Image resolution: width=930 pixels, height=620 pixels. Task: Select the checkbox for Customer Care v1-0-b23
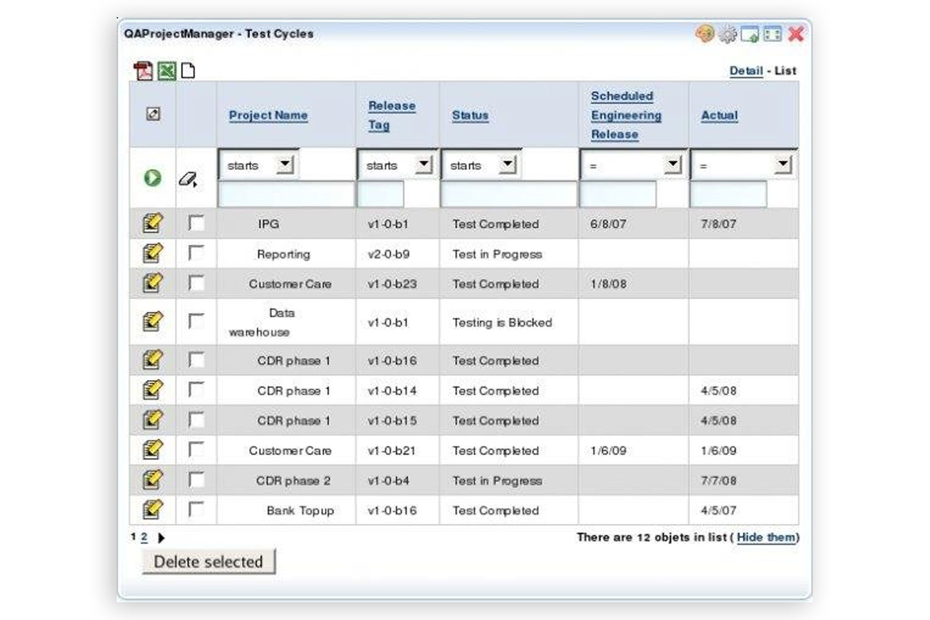[x=195, y=283]
